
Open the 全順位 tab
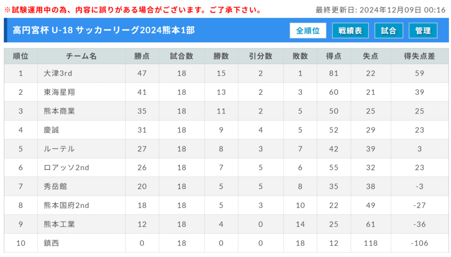[308, 30]
